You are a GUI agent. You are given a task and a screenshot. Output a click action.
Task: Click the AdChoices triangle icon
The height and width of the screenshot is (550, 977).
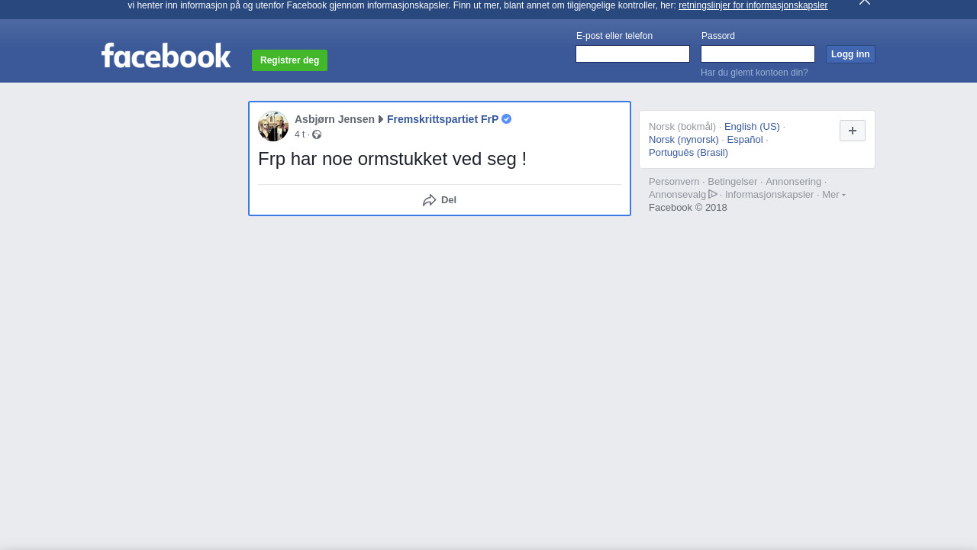tap(713, 194)
